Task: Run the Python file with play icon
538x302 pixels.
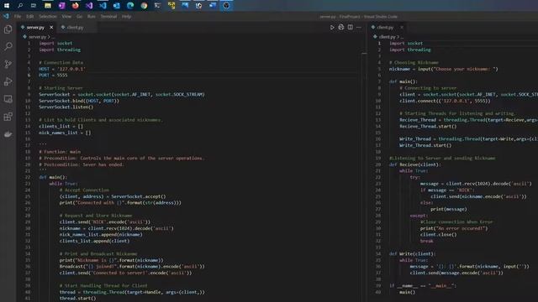Action: click(x=332, y=28)
